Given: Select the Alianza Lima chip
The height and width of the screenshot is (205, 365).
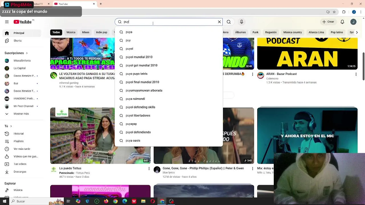Looking at the screenshot, I should point(316,32).
